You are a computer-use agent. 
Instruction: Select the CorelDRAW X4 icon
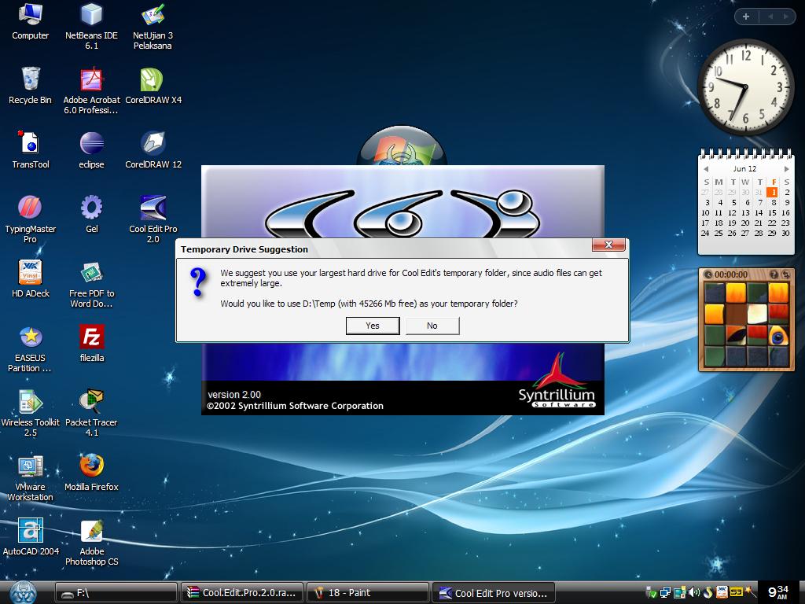153,86
